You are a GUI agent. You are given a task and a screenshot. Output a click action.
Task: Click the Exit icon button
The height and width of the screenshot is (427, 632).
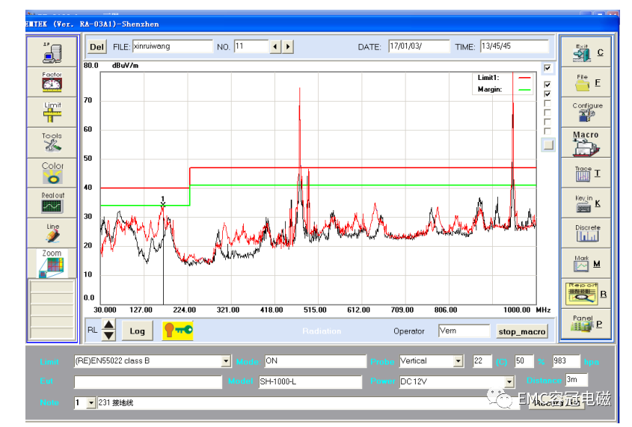(x=586, y=53)
